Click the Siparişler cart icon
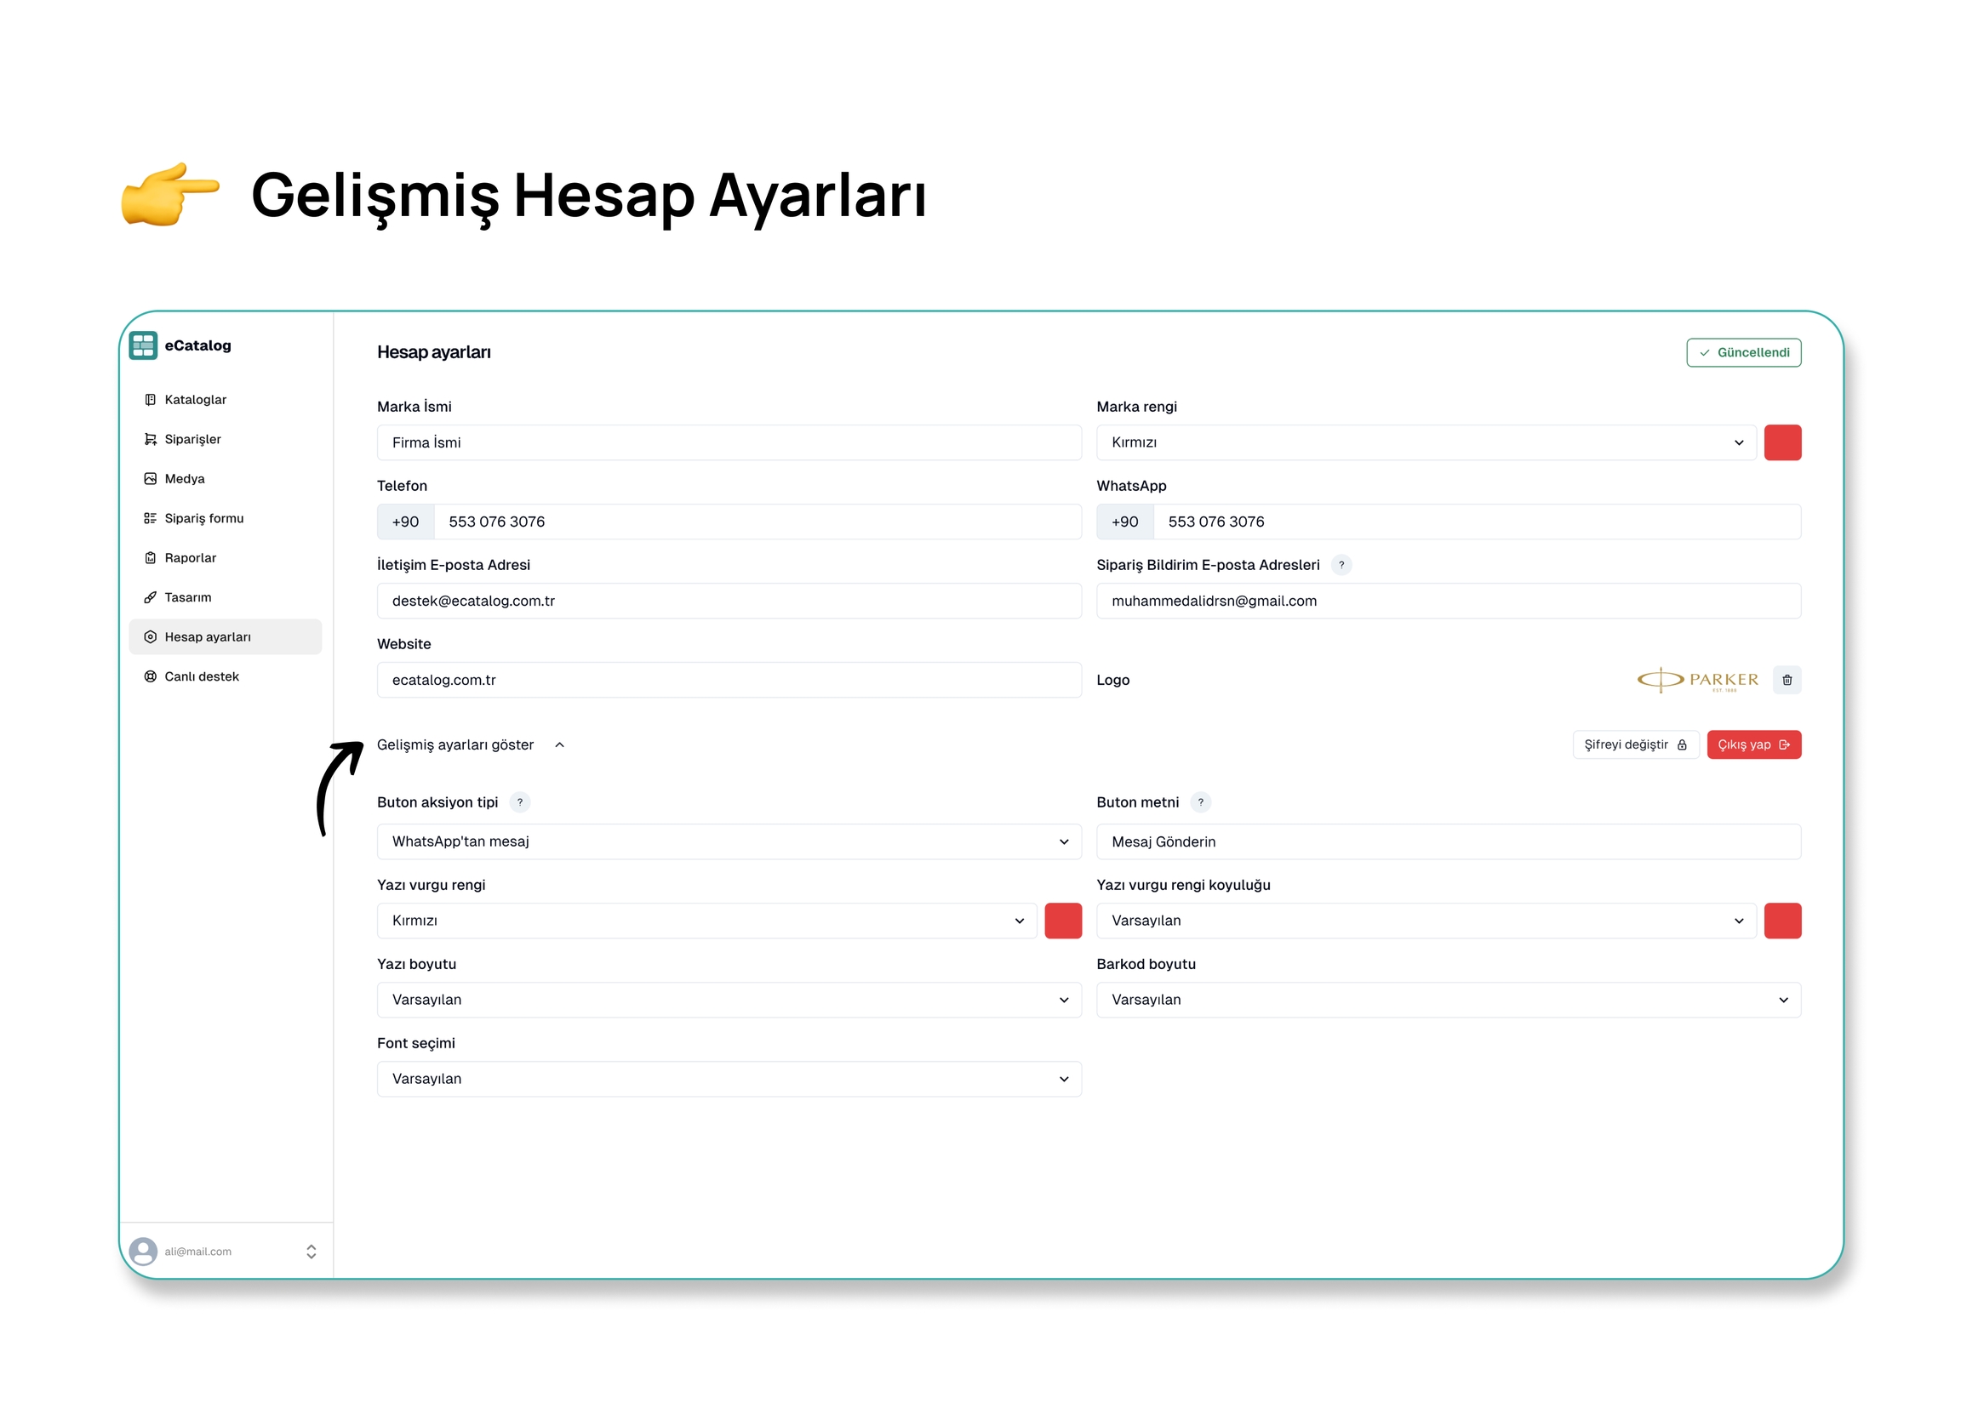This screenshot has width=1961, height=1420. pos(151,439)
